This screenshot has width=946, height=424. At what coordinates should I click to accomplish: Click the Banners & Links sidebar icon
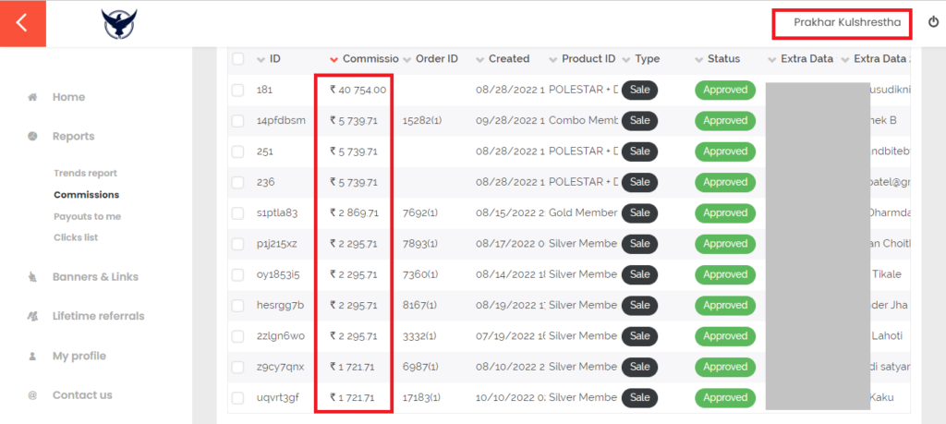32,277
